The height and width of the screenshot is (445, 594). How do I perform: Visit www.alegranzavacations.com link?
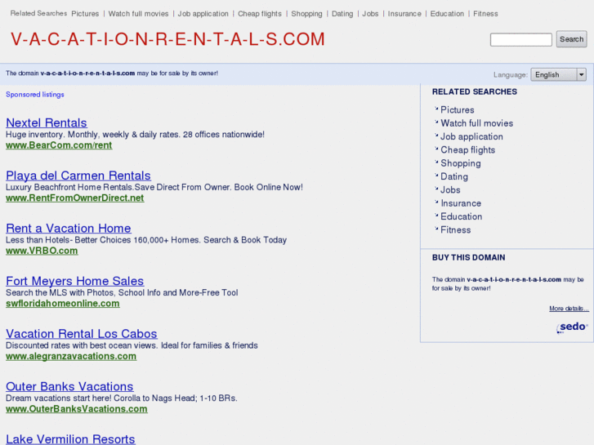tap(71, 356)
